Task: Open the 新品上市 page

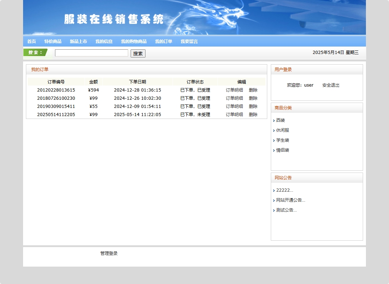Action: point(78,41)
